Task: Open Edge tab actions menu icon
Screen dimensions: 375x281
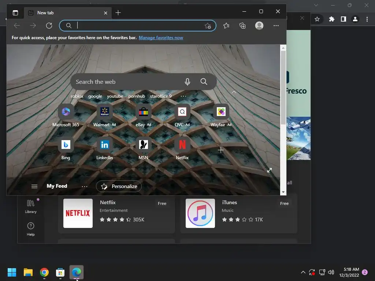Action: coord(15,13)
